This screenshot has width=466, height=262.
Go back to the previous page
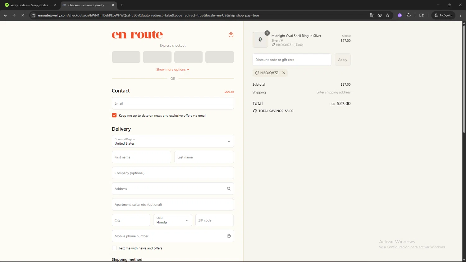pyautogui.click(x=5, y=15)
